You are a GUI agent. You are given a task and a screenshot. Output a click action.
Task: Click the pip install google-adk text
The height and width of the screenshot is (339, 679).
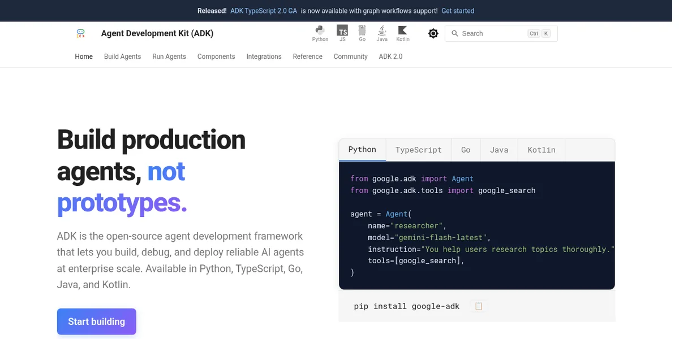coord(407,306)
